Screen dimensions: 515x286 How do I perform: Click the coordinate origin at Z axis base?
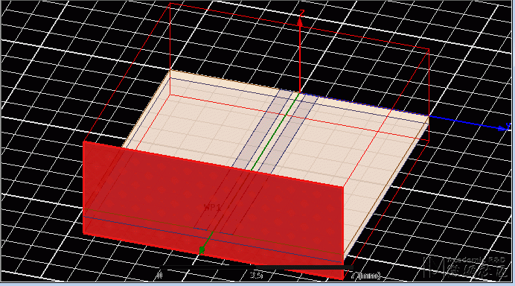tap(299, 93)
